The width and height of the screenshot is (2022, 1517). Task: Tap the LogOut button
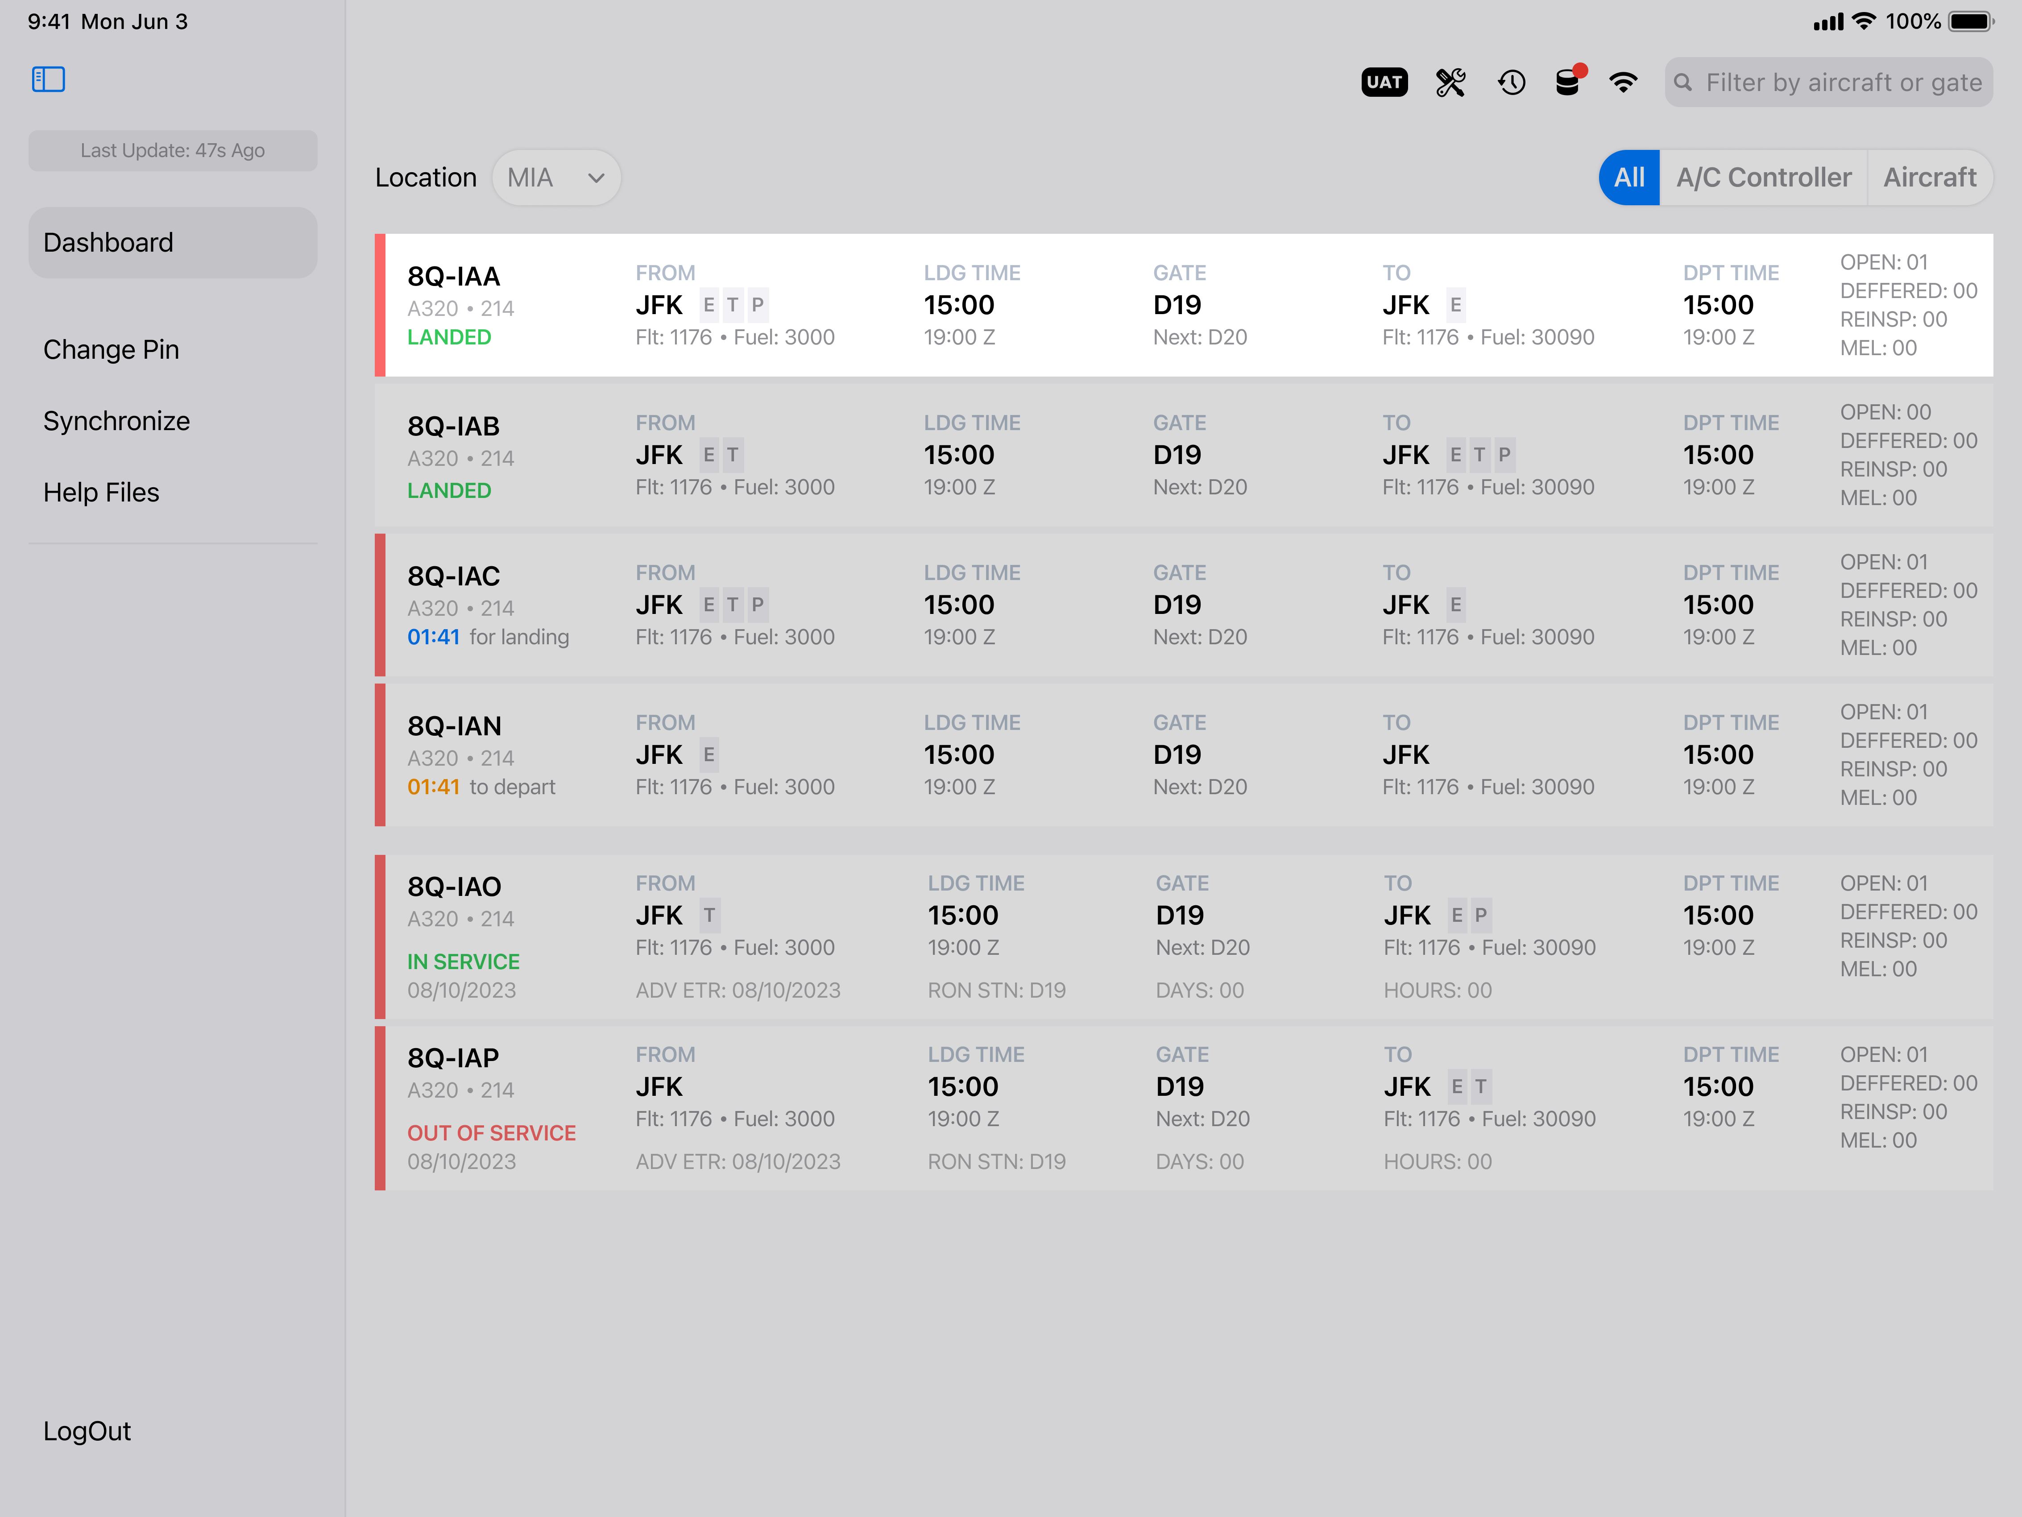click(x=88, y=1431)
